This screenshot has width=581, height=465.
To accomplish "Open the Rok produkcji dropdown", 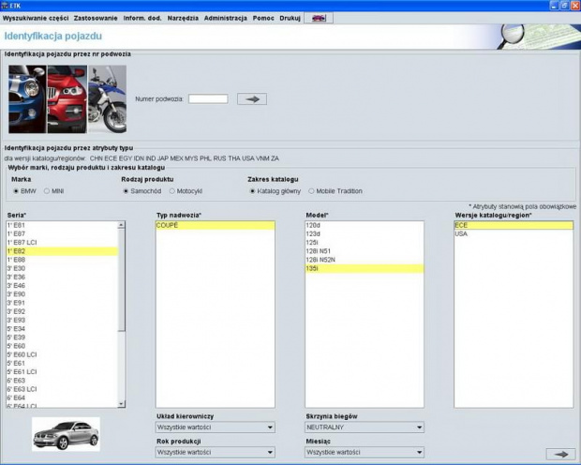I will click(216, 453).
